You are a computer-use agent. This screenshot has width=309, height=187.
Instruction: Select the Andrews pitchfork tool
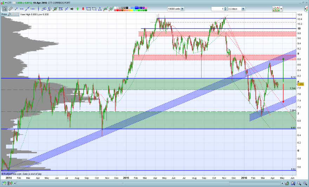point(50,9)
